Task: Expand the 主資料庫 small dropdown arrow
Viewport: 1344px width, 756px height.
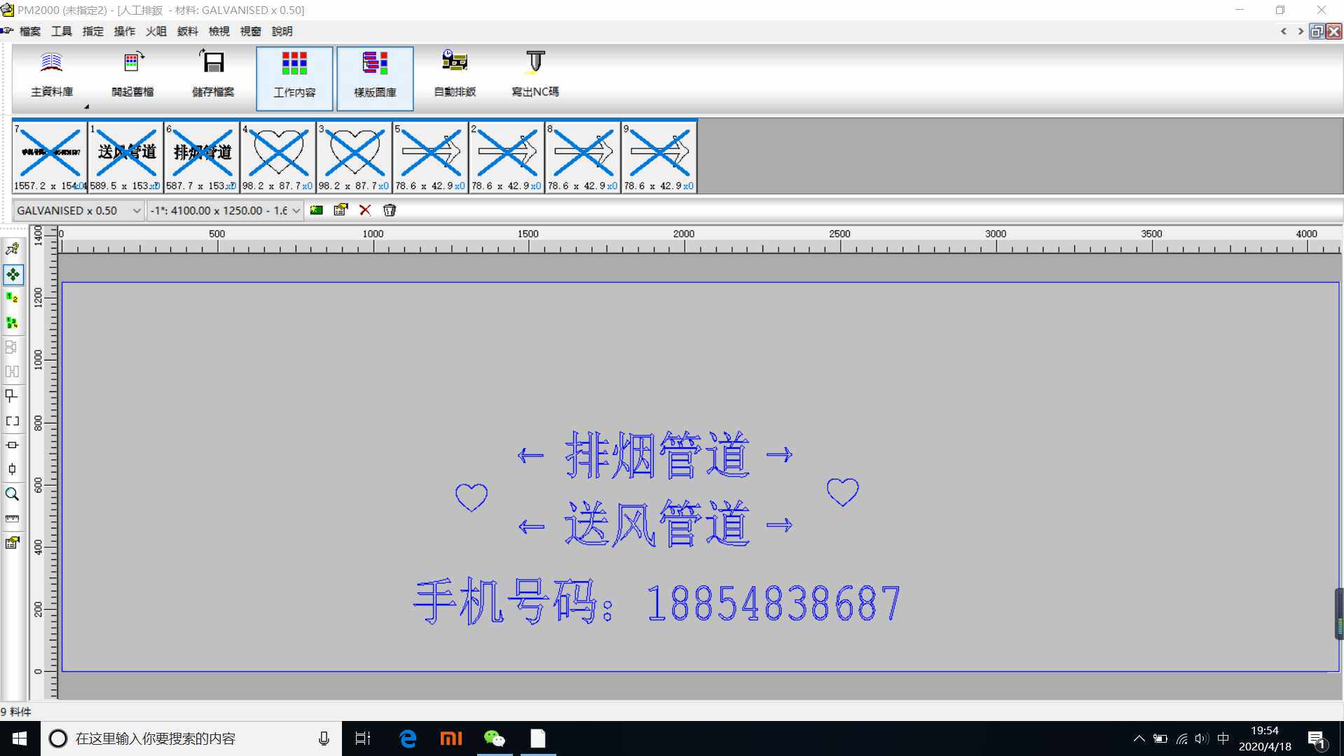Action: point(87,107)
